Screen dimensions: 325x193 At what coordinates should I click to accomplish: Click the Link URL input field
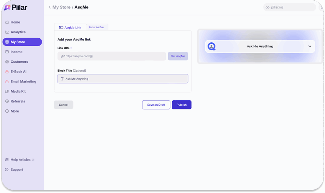pyautogui.click(x=112, y=56)
